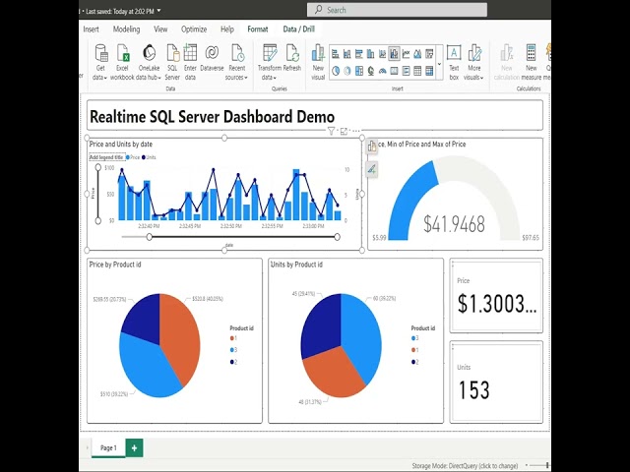Expand the Transform data dropdown arrow

pos(275,78)
